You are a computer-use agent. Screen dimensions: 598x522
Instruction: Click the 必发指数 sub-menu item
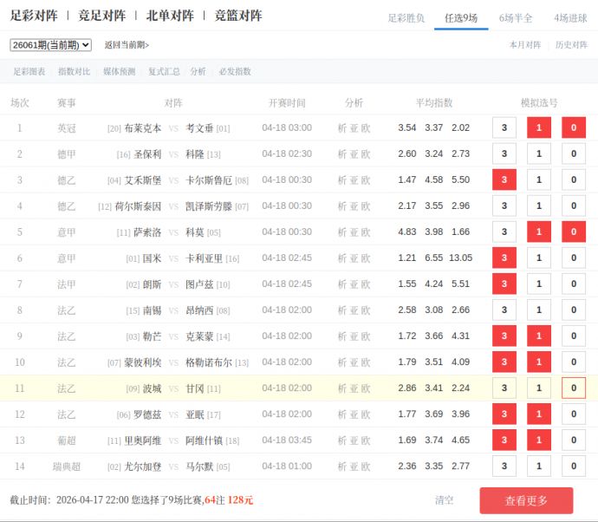coord(235,72)
